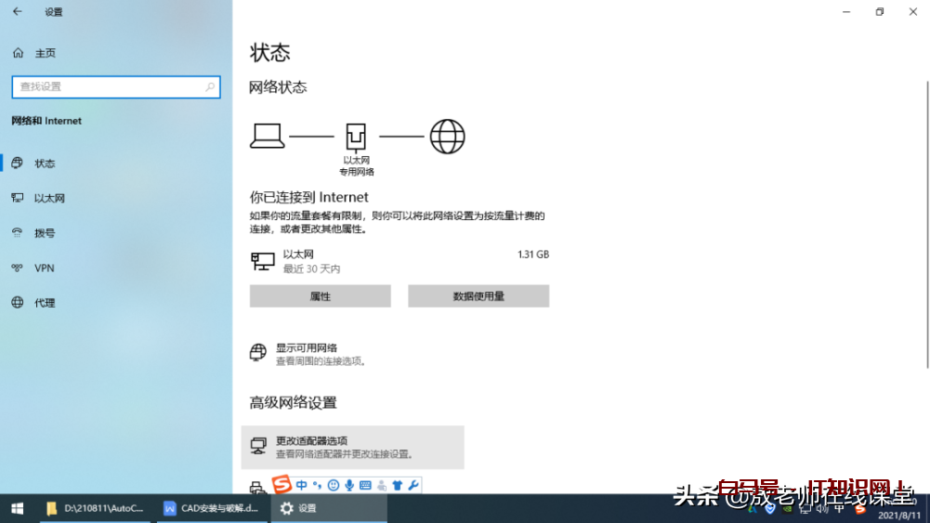Restore down the Settings window
930x523 pixels.
(880, 11)
